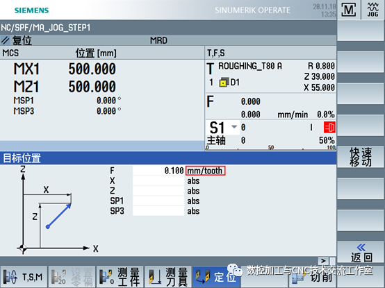The height and width of the screenshot is (288, 385).
Task: Click the X target position field
Action: tap(158, 181)
